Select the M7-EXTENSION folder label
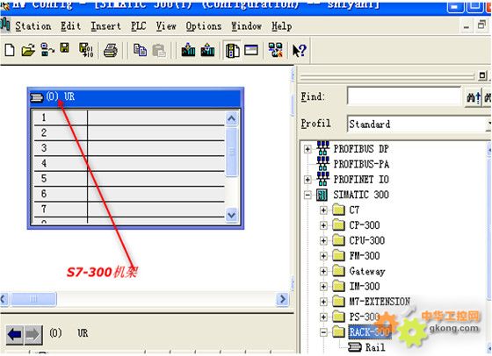 [x=380, y=302]
